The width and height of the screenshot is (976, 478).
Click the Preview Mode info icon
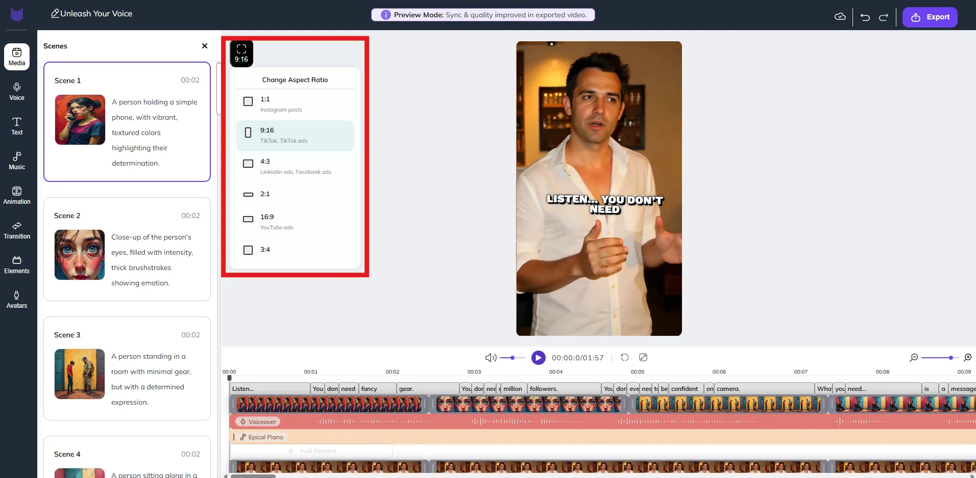(386, 15)
